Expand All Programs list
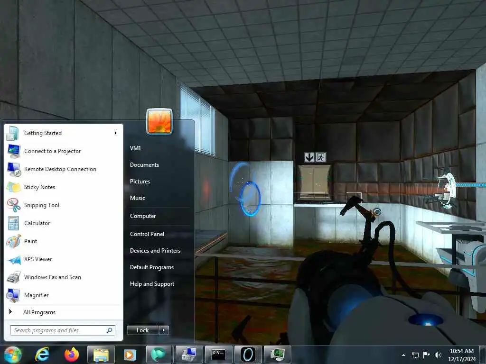 [64, 312]
